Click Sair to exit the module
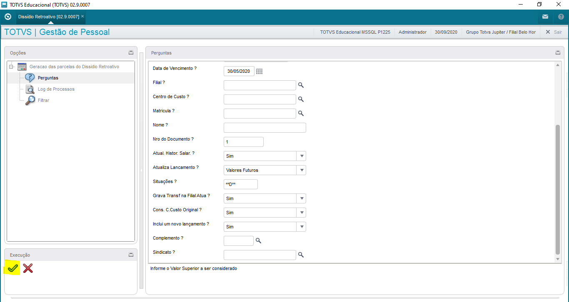 pyautogui.click(x=554, y=32)
